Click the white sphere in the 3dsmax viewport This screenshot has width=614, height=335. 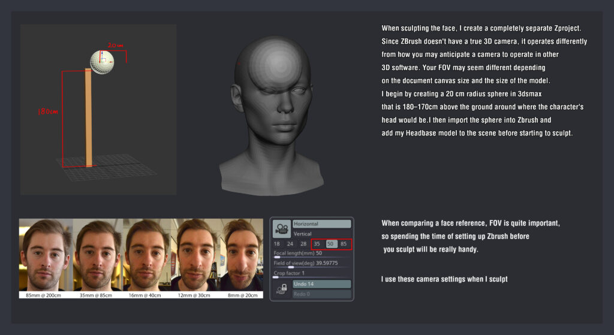[x=102, y=62]
